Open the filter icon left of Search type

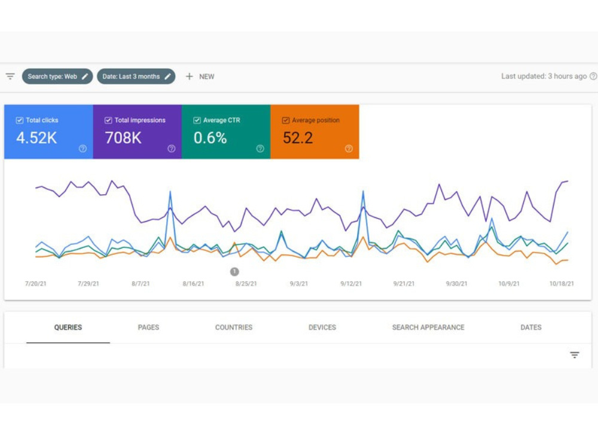[10, 76]
